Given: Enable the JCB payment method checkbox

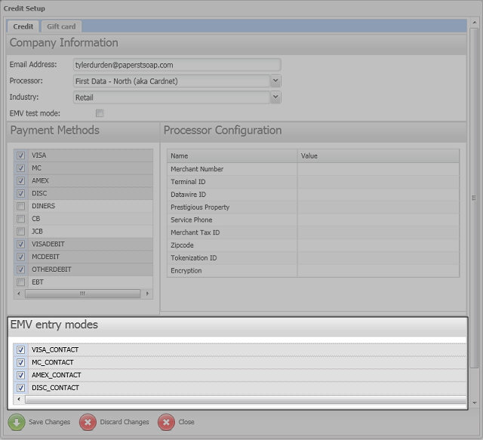Looking at the screenshot, I should click(x=21, y=232).
